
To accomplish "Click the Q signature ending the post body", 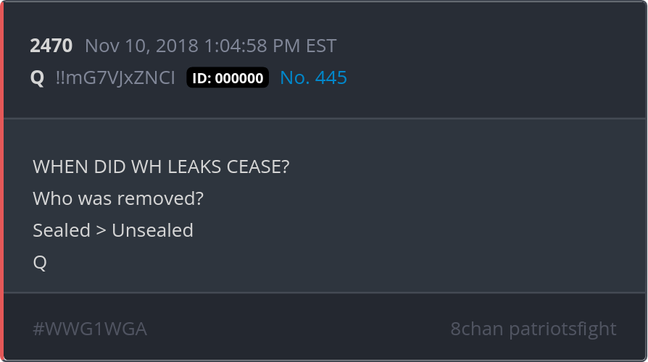I will coord(40,262).
